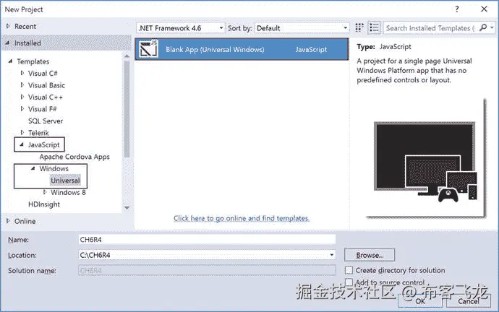
Task: Click the tree scrollbar up arrow
Action: tap(127, 56)
